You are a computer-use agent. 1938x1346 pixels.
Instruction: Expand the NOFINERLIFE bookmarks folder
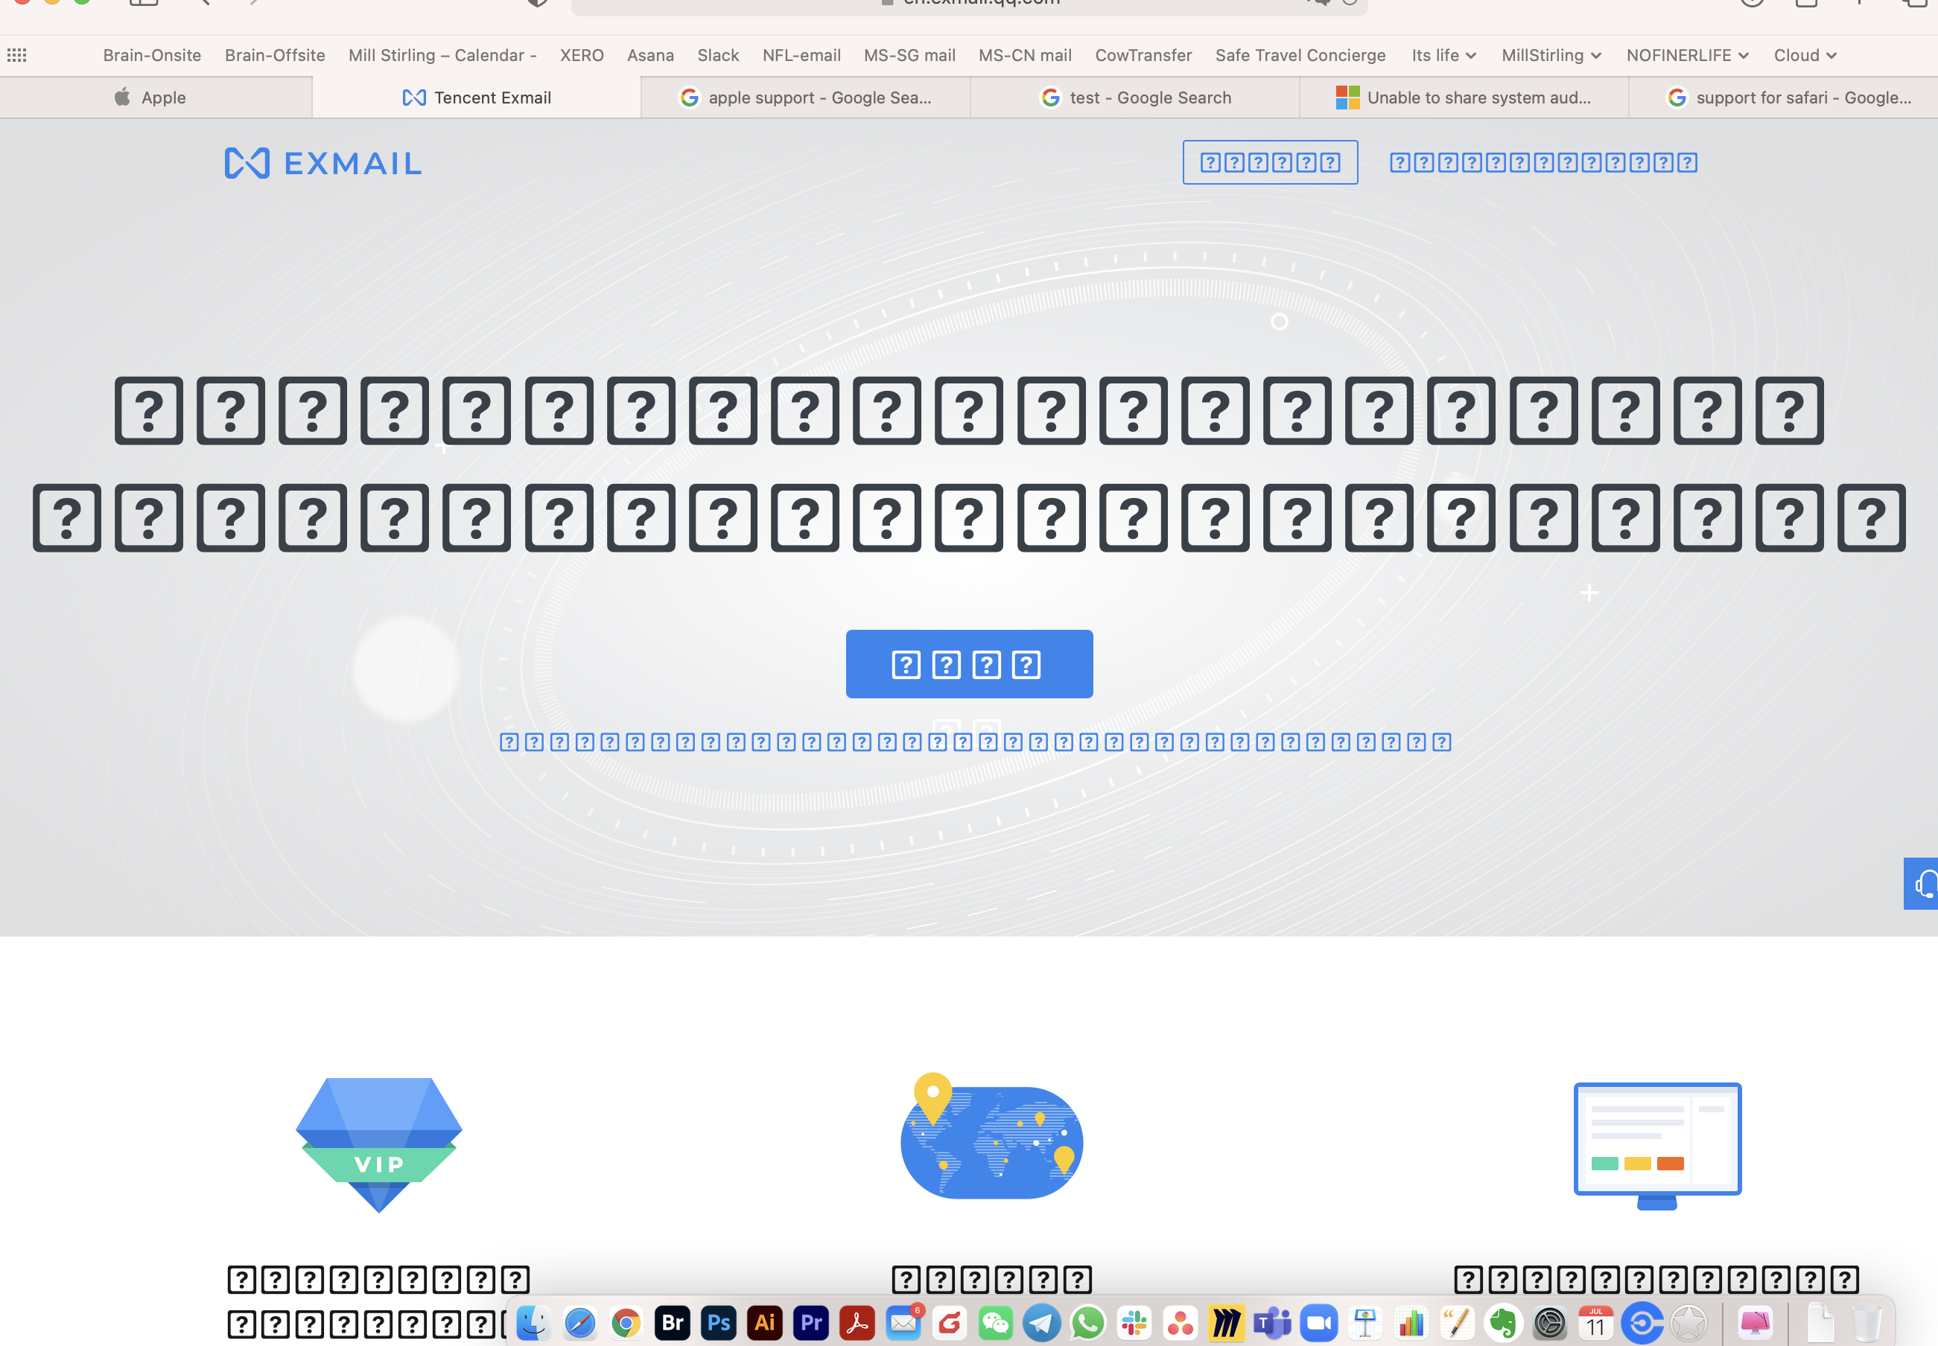[1688, 56]
